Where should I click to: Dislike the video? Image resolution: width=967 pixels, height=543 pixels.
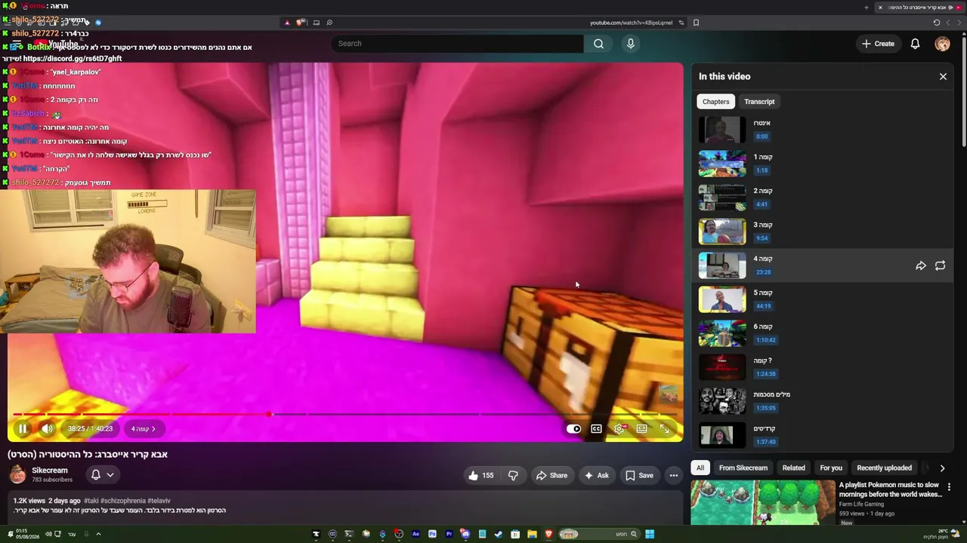pyautogui.click(x=513, y=475)
